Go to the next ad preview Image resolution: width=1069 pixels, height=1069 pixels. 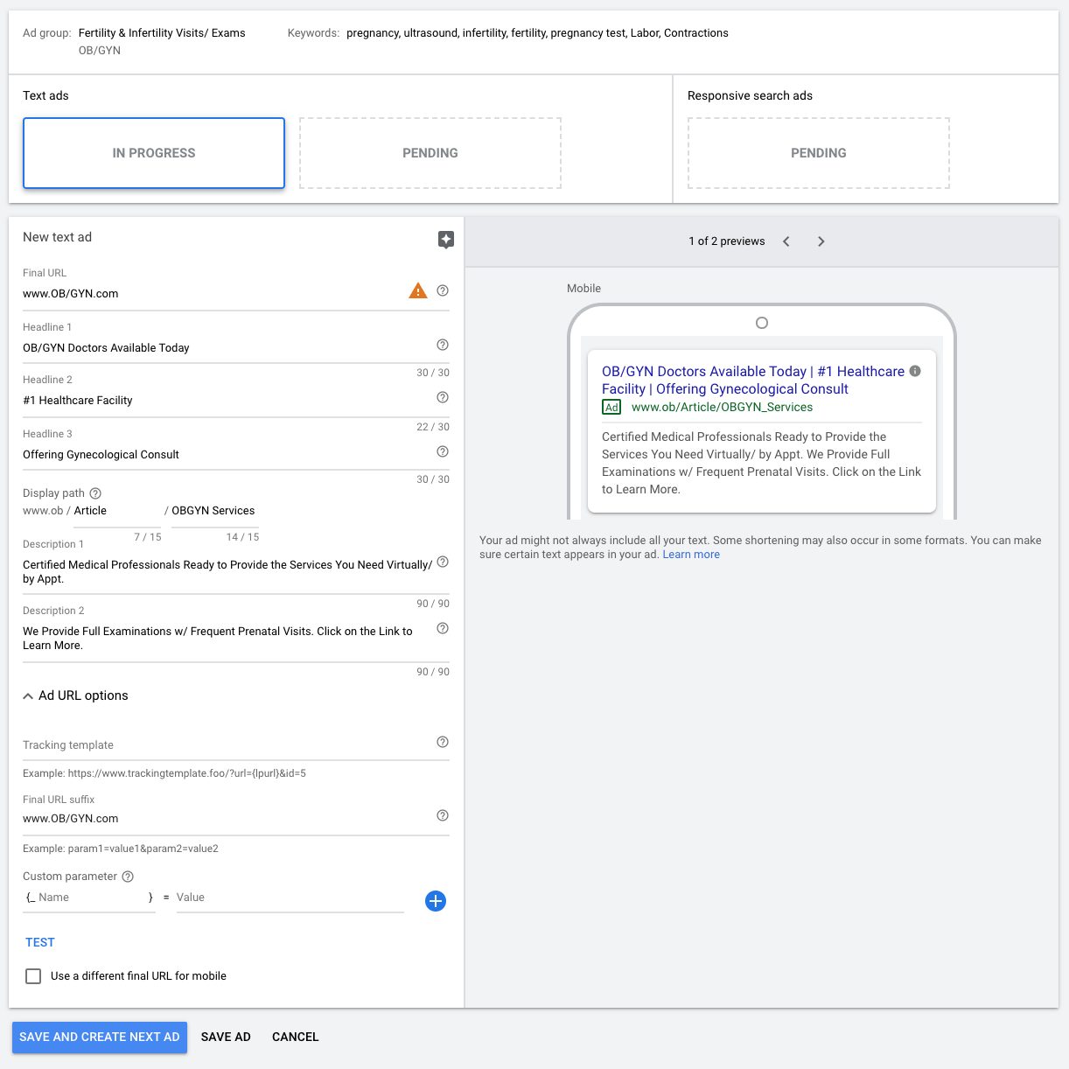821,241
